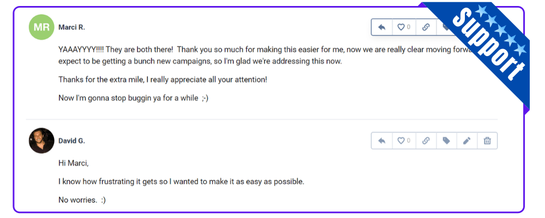Delete David G.'s message with trash icon
This screenshot has width=545, height=218.
[487, 141]
